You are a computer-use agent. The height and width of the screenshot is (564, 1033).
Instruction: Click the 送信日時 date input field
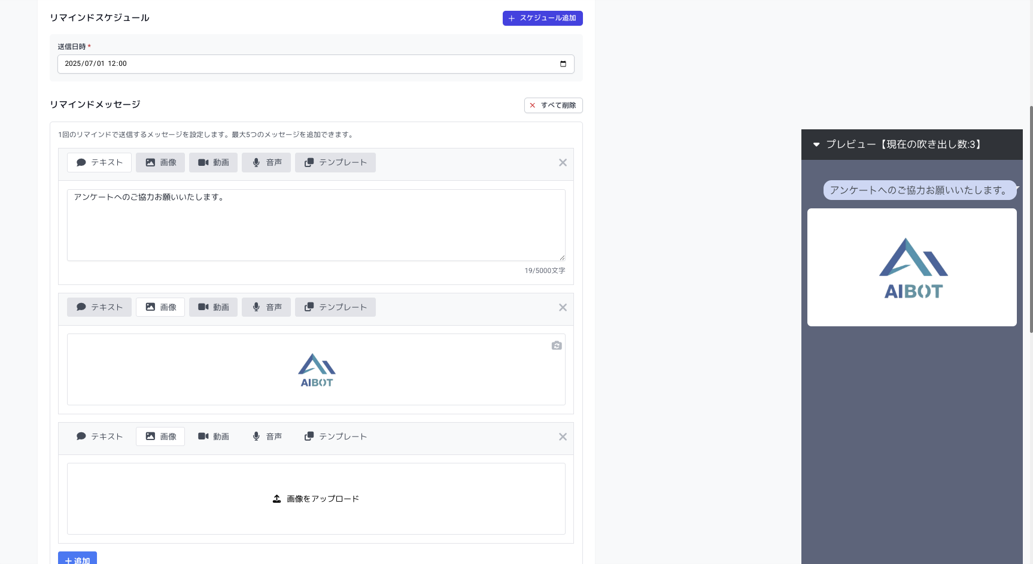pos(316,64)
